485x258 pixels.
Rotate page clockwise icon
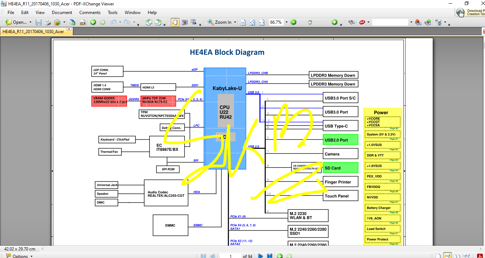(158, 22)
